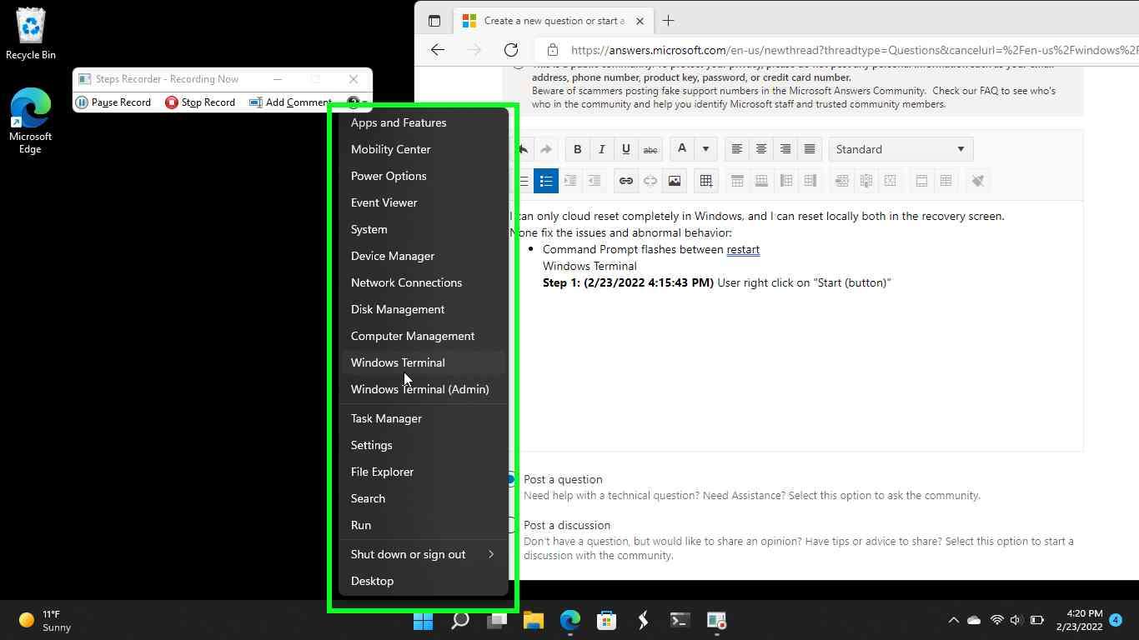Toggle off the active bulleted list
1139x640 pixels.
pos(546,181)
